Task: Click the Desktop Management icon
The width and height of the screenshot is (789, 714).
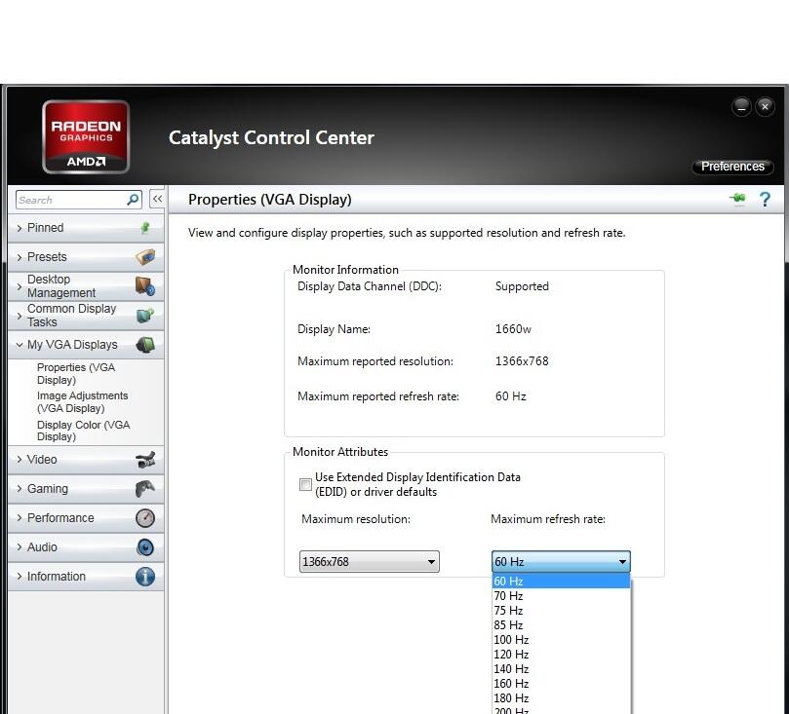Action: (x=145, y=286)
